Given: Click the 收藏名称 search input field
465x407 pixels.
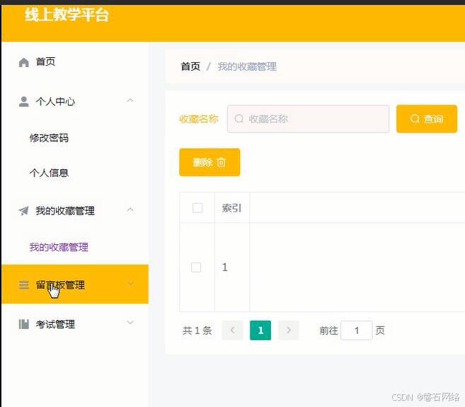Looking at the screenshot, I should (x=308, y=119).
